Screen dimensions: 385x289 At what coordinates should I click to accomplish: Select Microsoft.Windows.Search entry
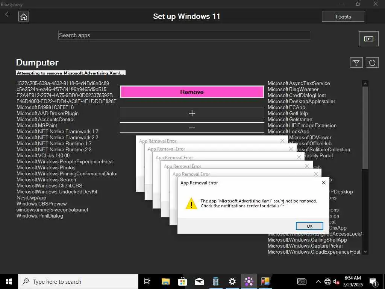coord(46,179)
